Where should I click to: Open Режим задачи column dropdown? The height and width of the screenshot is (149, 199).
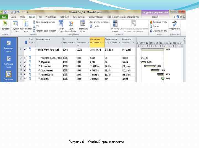tap(34, 42)
